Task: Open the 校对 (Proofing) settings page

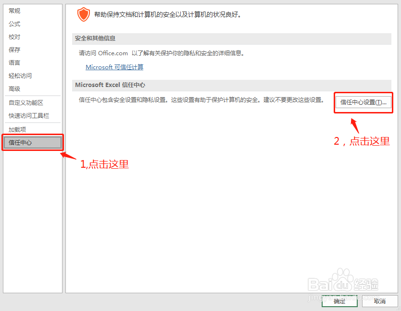Action: 14,37
